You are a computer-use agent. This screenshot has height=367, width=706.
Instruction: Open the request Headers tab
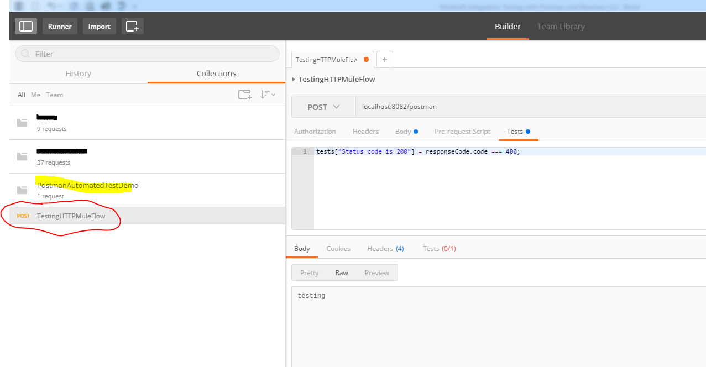tap(365, 132)
